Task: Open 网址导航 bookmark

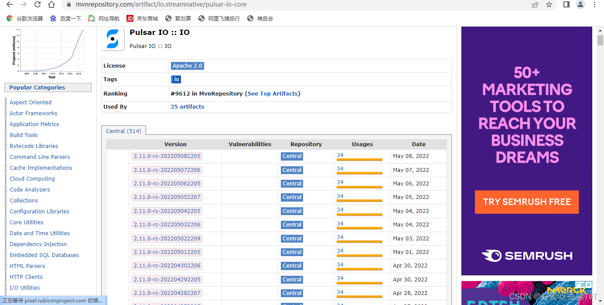Action: [104, 18]
